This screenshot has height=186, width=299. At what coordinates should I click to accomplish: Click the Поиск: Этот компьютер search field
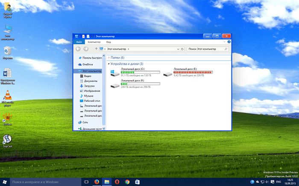(207, 49)
